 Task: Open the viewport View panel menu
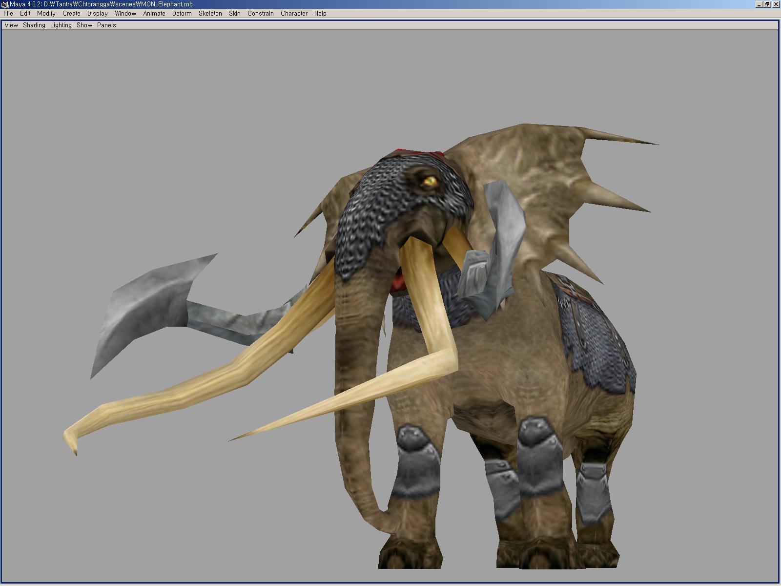click(x=11, y=25)
